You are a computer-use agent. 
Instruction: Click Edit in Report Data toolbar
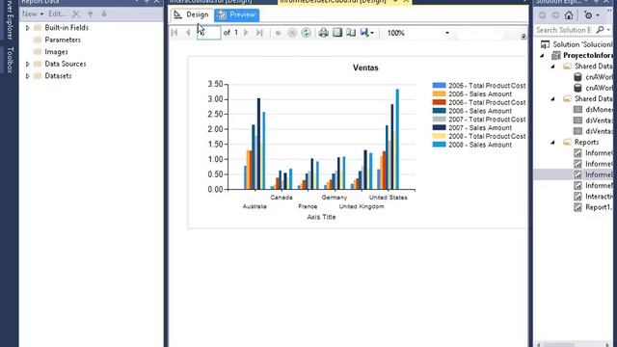pyautogui.click(x=58, y=13)
